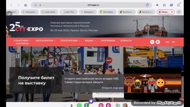Go back with the browser back arrow
Image resolution: width=190 pixels, height=107 pixels.
click(11, 5)
